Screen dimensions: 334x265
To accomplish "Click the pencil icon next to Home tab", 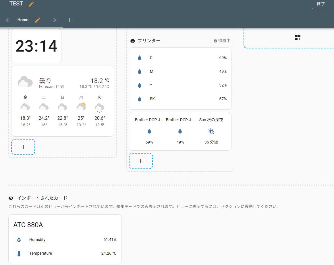I will coord(38,20).
